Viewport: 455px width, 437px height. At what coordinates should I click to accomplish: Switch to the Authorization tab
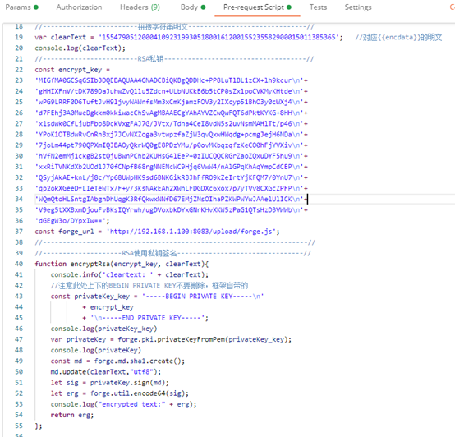[79, 7]
